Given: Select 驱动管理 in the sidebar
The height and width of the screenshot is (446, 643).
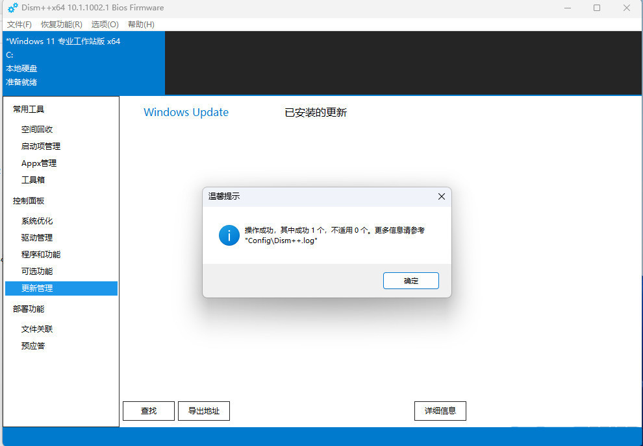Looking at the screenshot, I should point(37,237).
